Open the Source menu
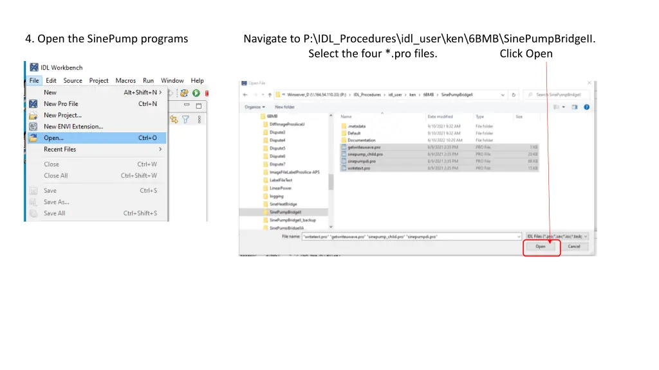Screen dimensions: 659x370 tap(73, 80)
